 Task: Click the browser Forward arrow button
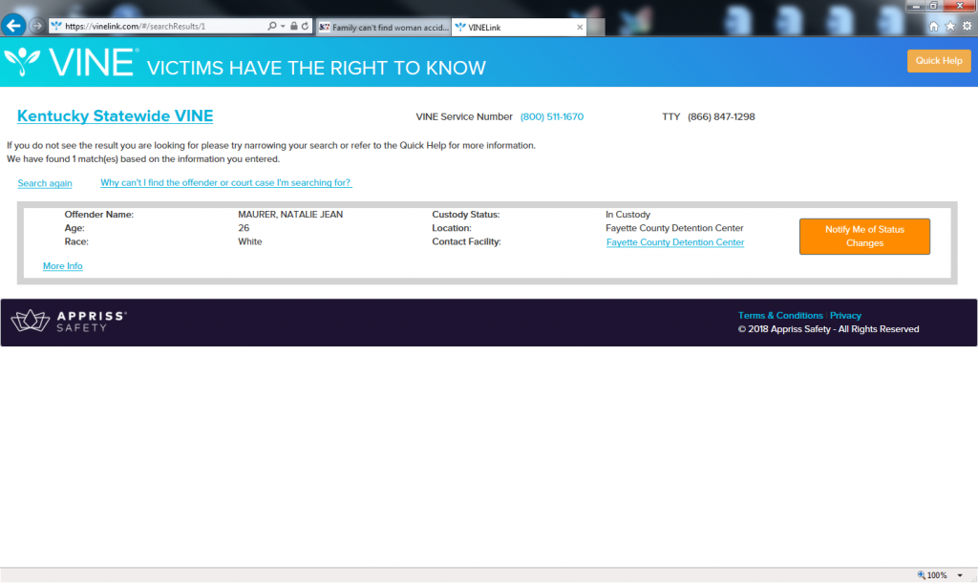point(37,26)
